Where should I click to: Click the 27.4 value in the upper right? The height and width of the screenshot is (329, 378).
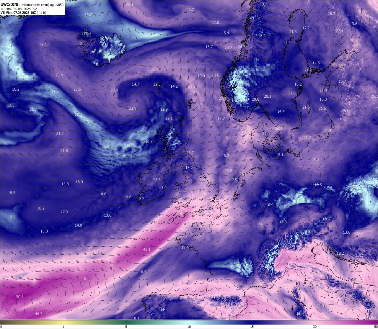[x=339, y=31]
